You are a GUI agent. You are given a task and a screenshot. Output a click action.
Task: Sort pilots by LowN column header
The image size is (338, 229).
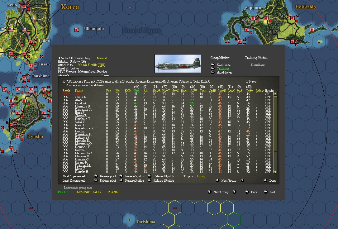(x=222, y=91)
